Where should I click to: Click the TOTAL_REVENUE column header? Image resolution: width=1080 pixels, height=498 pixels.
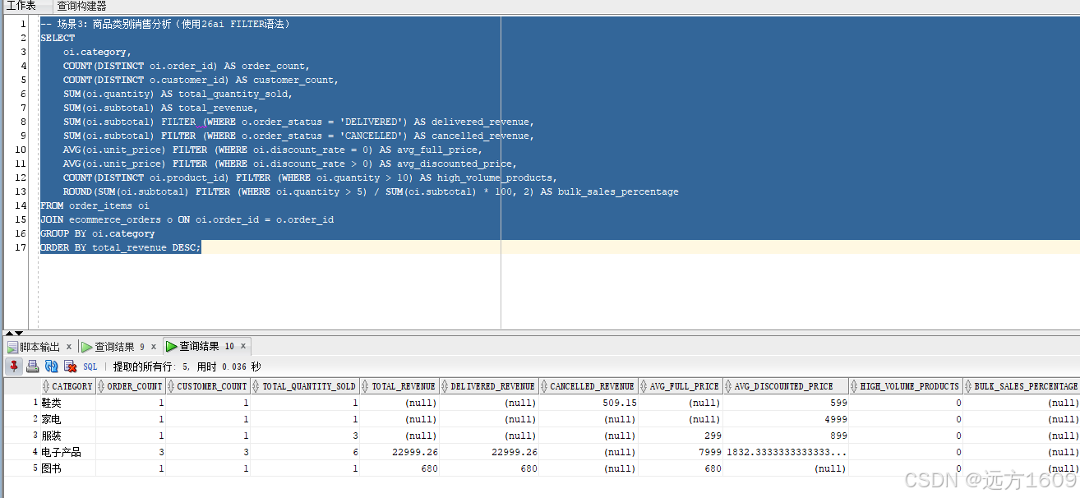coord(399,386)
